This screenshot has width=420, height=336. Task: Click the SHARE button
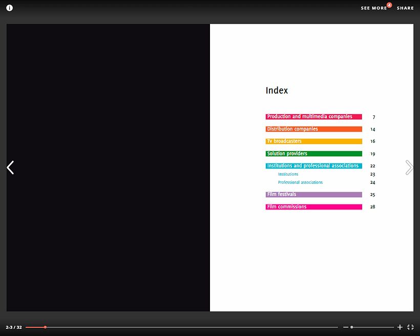pos(405,8)
